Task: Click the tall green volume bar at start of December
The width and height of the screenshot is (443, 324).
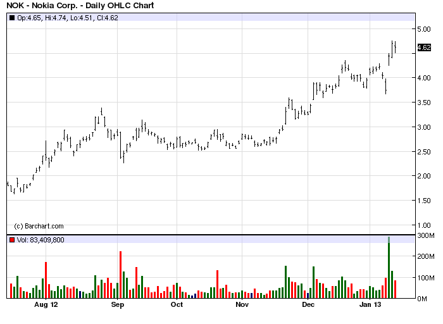Action: [x=314, y=282]
